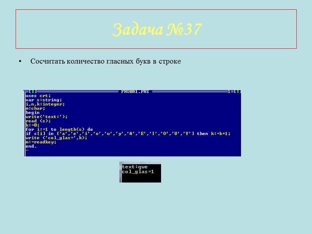Screen dimensions: 312x234
Task: Click the code line 'm:char;'
Action: (35, 108)
